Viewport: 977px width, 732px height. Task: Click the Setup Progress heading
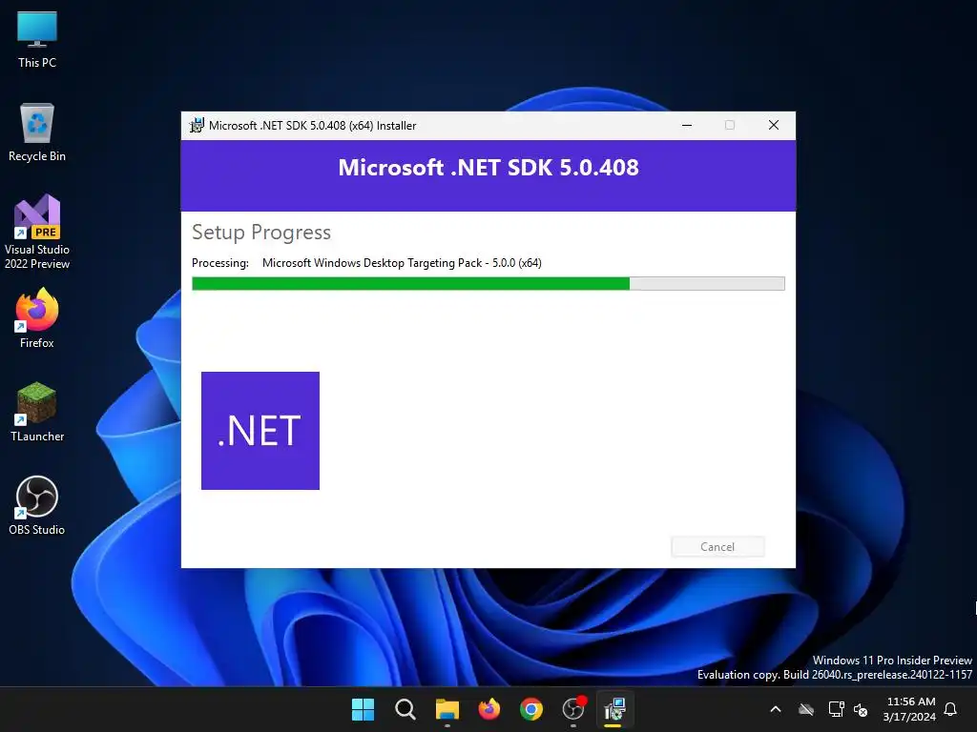[261, 233]
